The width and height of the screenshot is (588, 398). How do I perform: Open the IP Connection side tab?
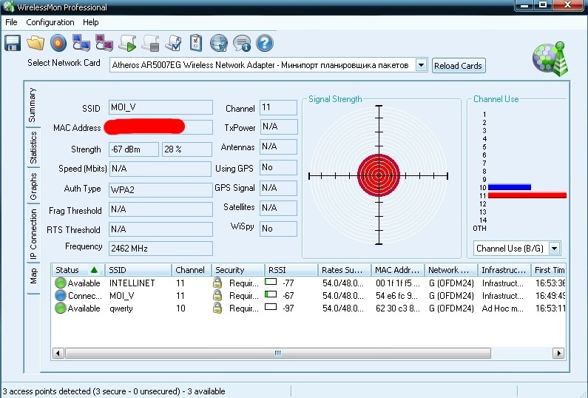point(33,234)
